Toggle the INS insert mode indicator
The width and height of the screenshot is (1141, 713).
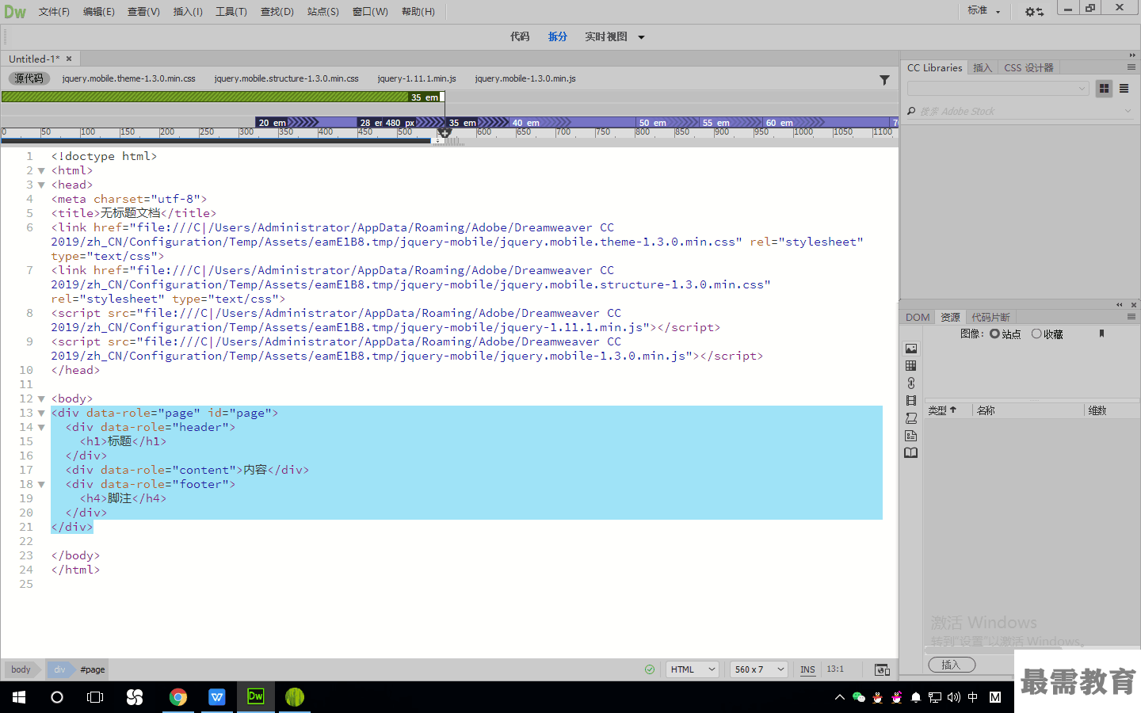[807, 669]
